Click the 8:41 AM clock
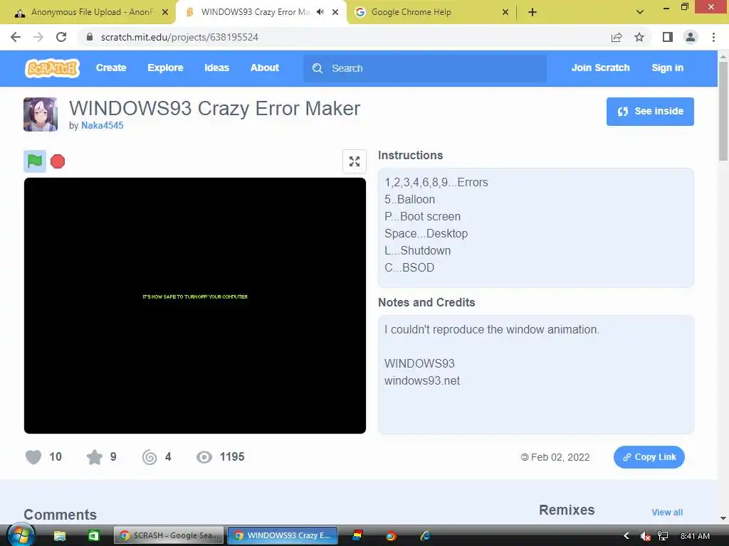The image size is (729, 546). [695, 536]
